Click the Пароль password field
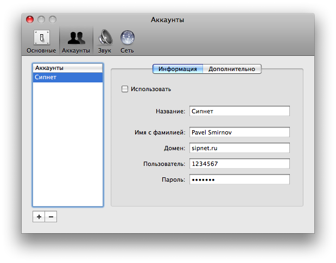This screenshot has width=336, height=263. click(239, 179)
